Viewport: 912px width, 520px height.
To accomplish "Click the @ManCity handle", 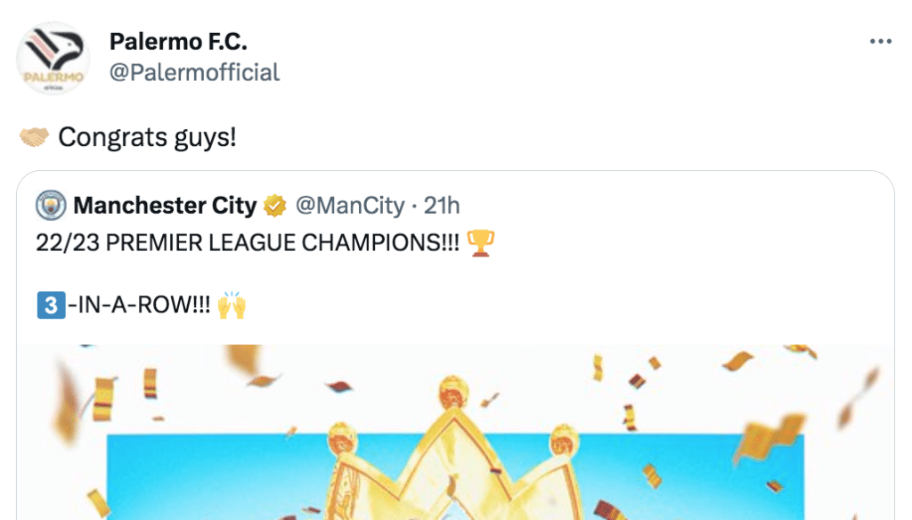I will click(x=349, y=207).
